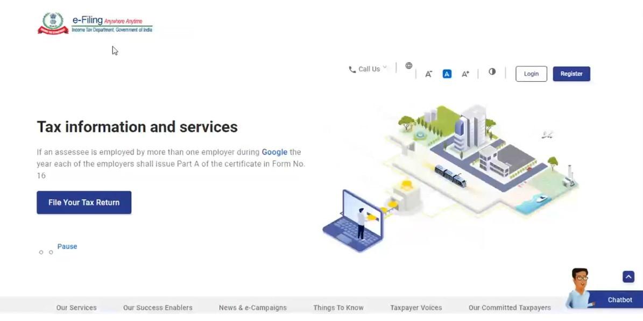Screen dimensions: 643x321
Task: Select the Taxpayer Voices section
Action: pyautogui.click(x=415, y=307)
